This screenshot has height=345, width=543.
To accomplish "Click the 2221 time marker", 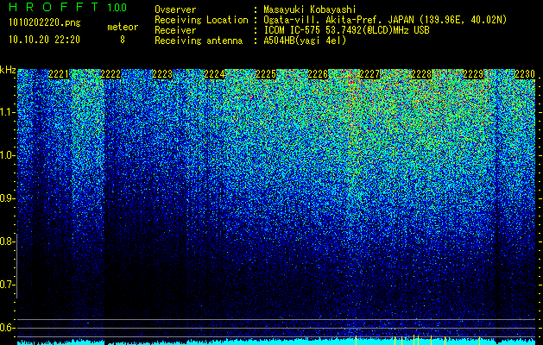I will pos(59,74).
